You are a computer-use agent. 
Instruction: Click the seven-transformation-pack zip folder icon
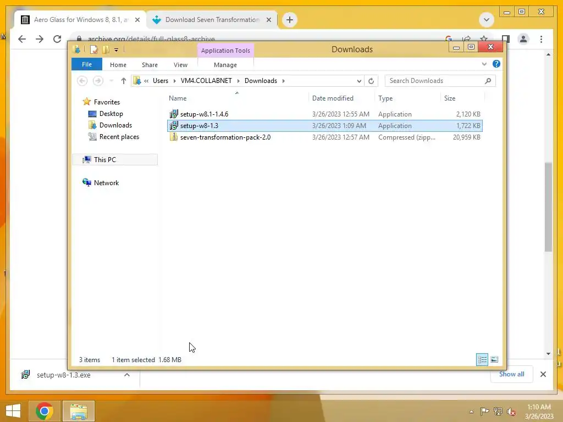click(x=174, y=137)
